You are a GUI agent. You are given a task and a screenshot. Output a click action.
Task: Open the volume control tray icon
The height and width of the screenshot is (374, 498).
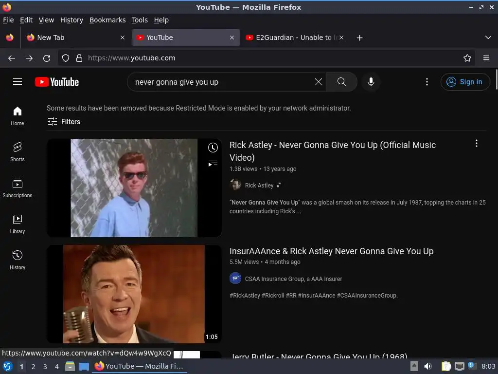click(x=428, y=366)
